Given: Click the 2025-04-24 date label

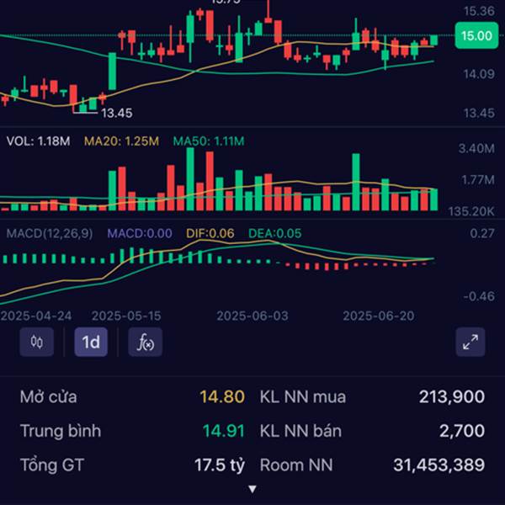Looking at the screenshot, I should [x=36, y=316].
